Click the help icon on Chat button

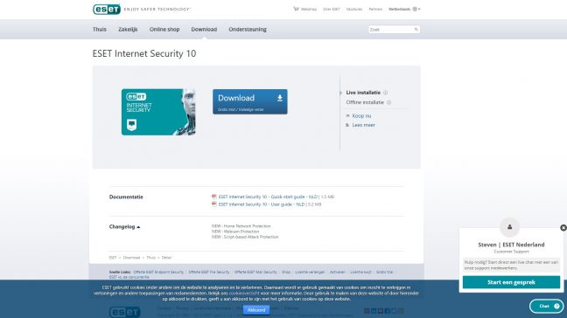(x=556, y=306)
